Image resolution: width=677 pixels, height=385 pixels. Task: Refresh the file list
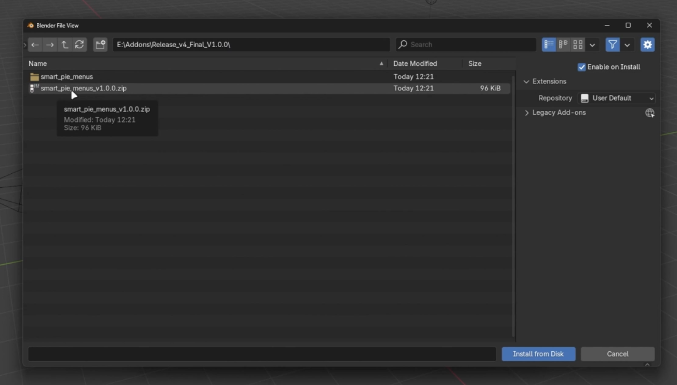(79, 45)
